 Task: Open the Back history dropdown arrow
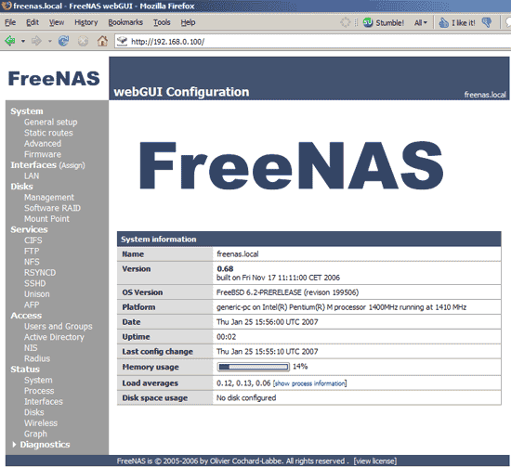pos(23,42)
